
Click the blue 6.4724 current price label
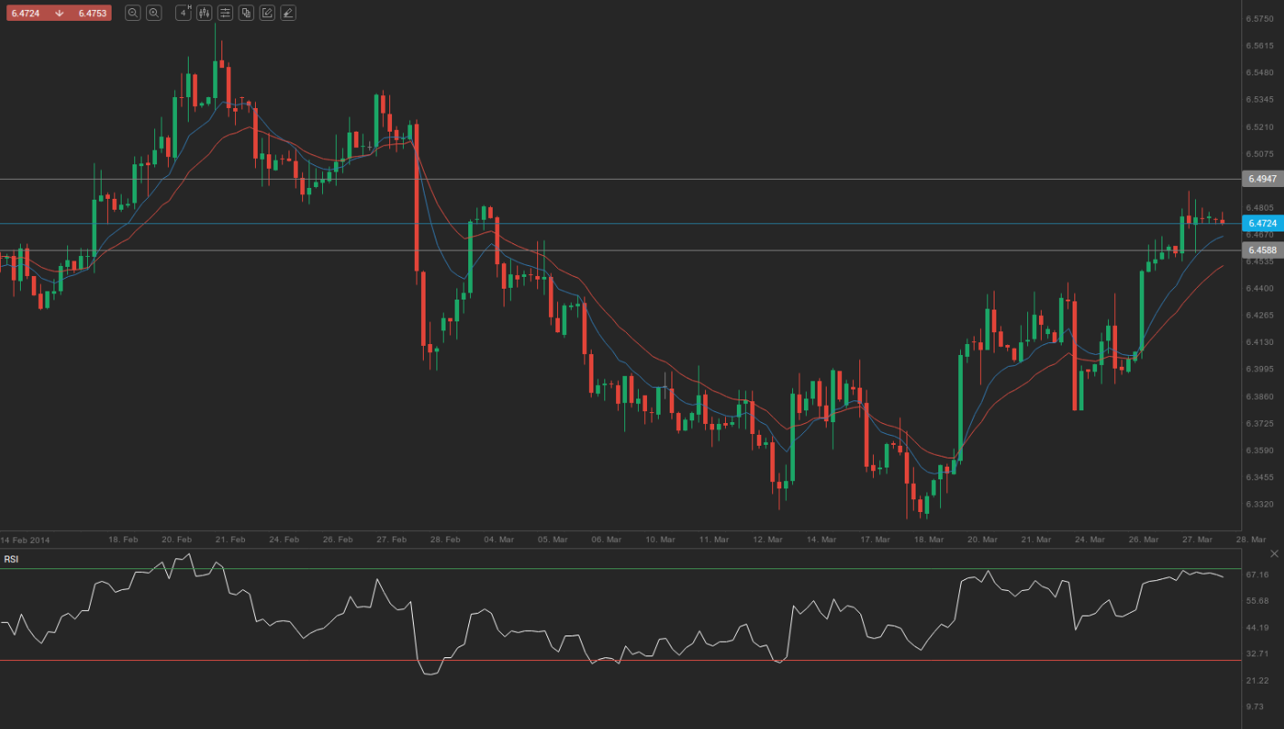(x=1261, y=223)
